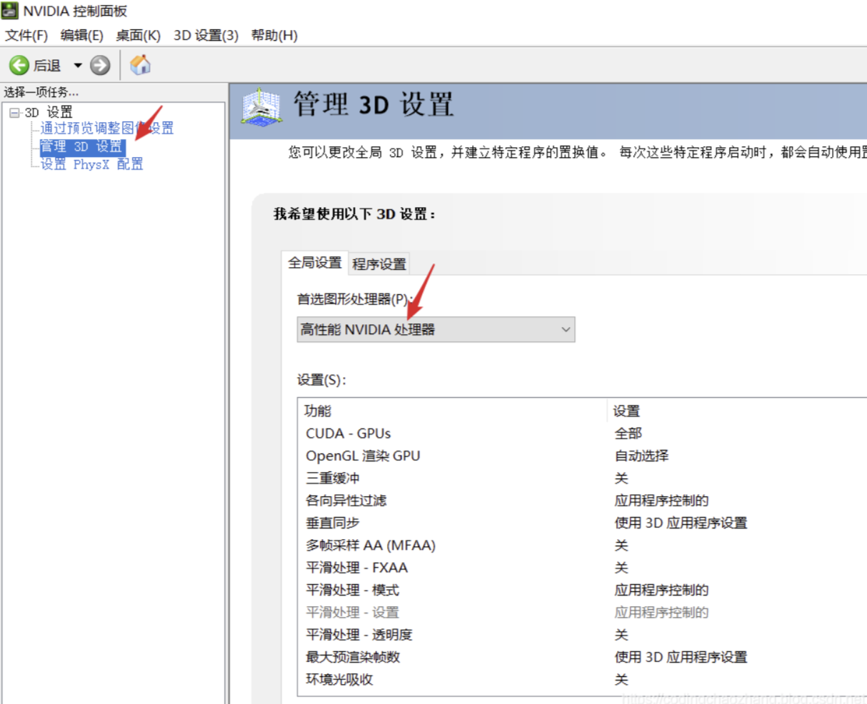The image size is (867, 704).
Task: Click the green Back arrow icon
Action: point(19,66)
